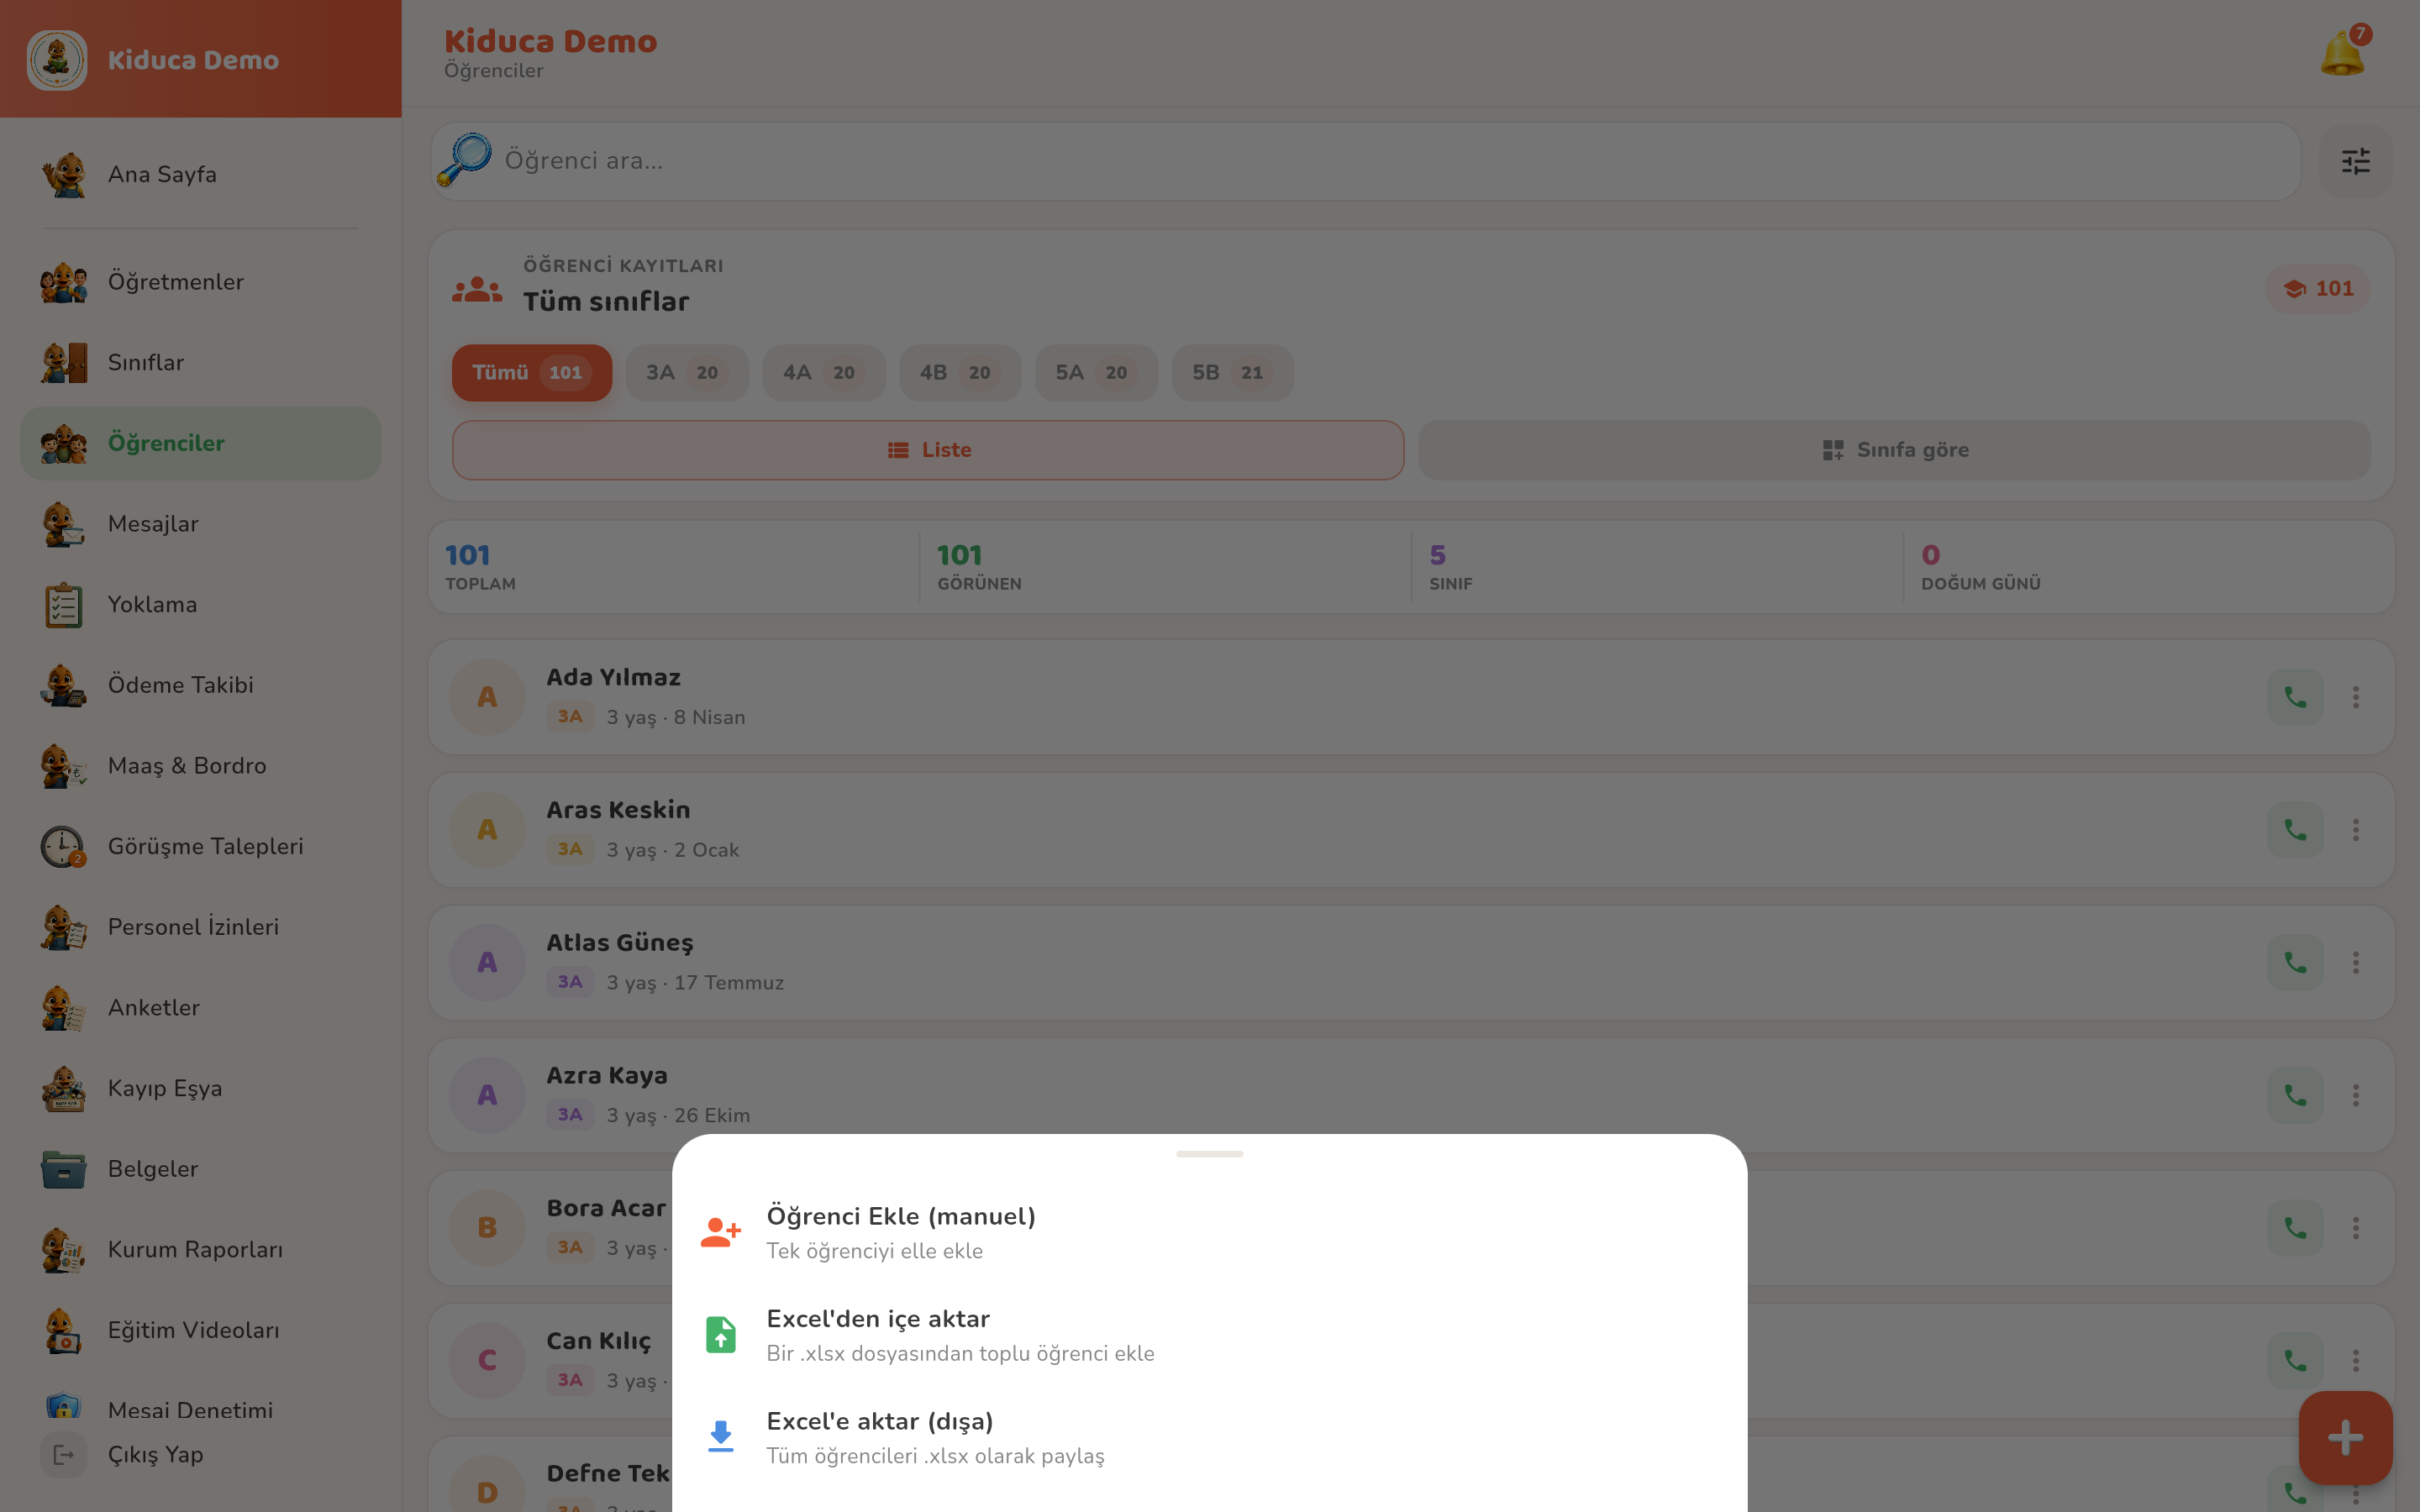Call Ada Yılmaz via phone icon
This screenshot has width=2420, height=1512.
pyautogui.click(x=2295, y=697)
